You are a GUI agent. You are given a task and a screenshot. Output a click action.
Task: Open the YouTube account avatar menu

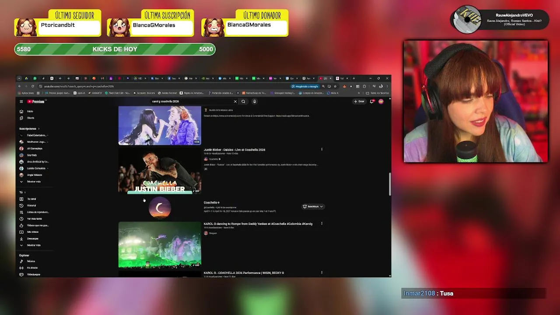381,101
